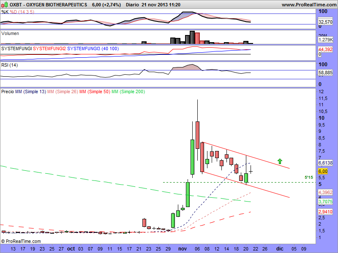
Task: Click the Precio label in the price panel
Action: [8, 92]
